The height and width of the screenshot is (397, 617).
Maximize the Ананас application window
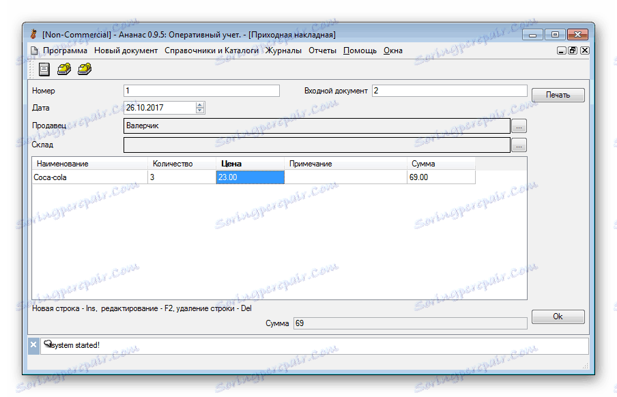coord(555,35)
